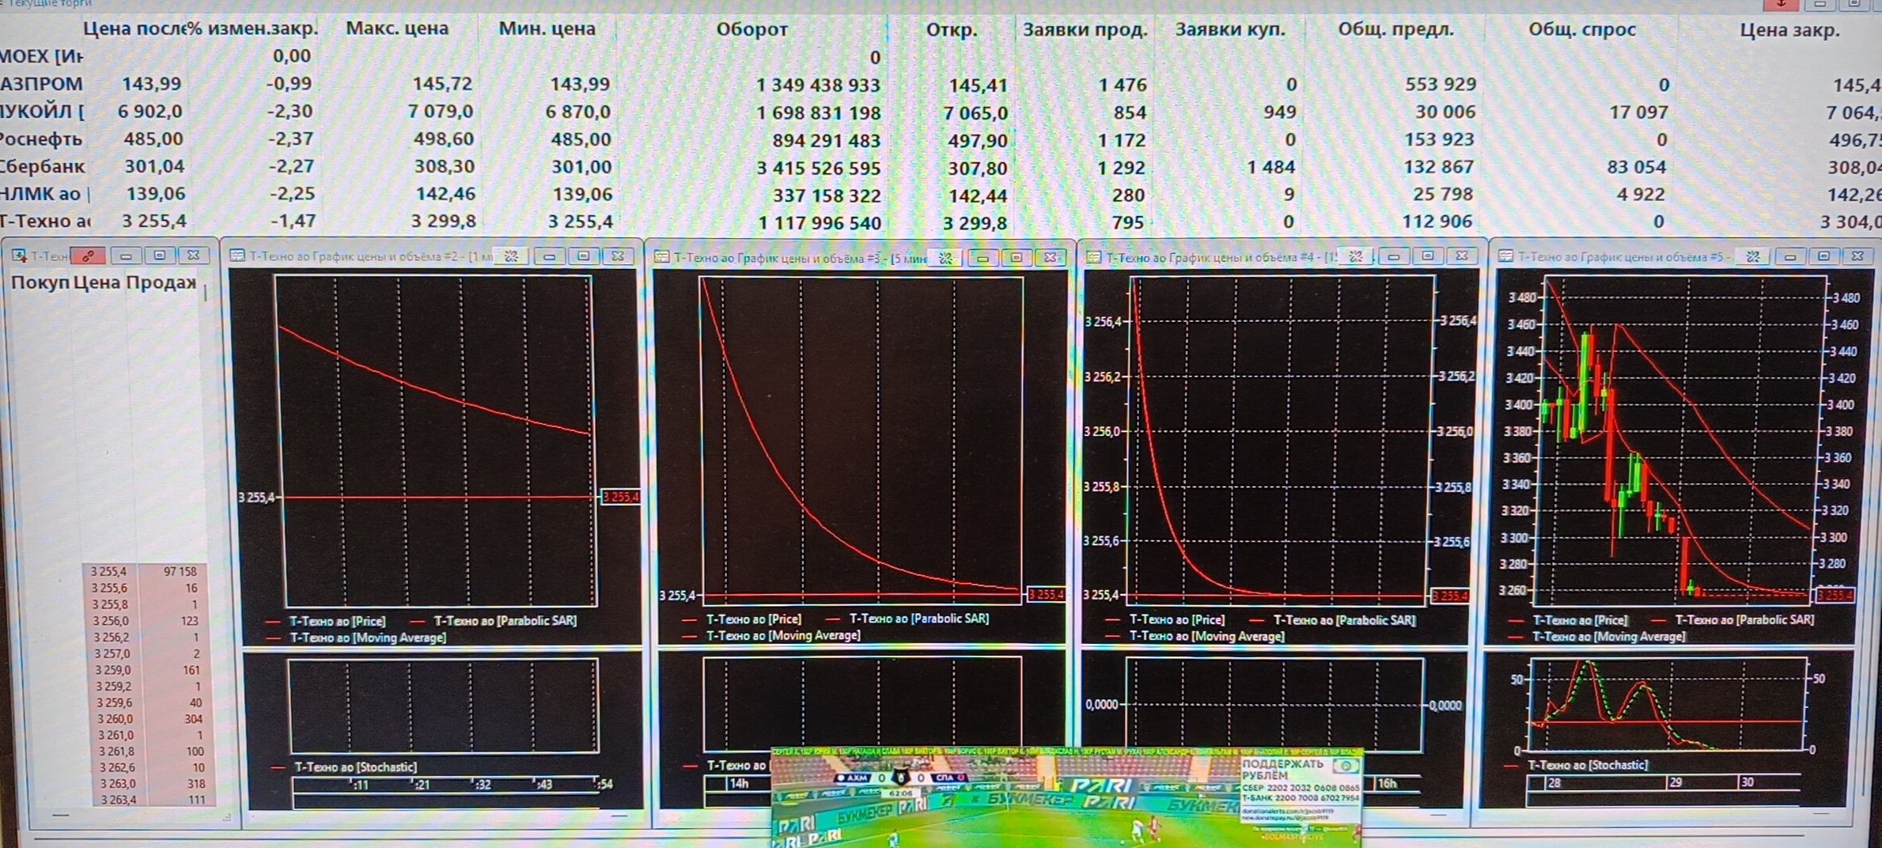The width and height of the screenshot is (1882, 848).
Task: Click the order book window icon next to Т-Техн
Action: 18,256
